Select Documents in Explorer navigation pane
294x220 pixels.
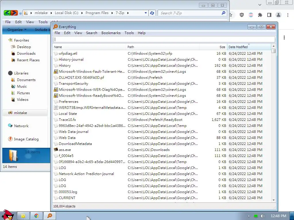pos(26,80)
